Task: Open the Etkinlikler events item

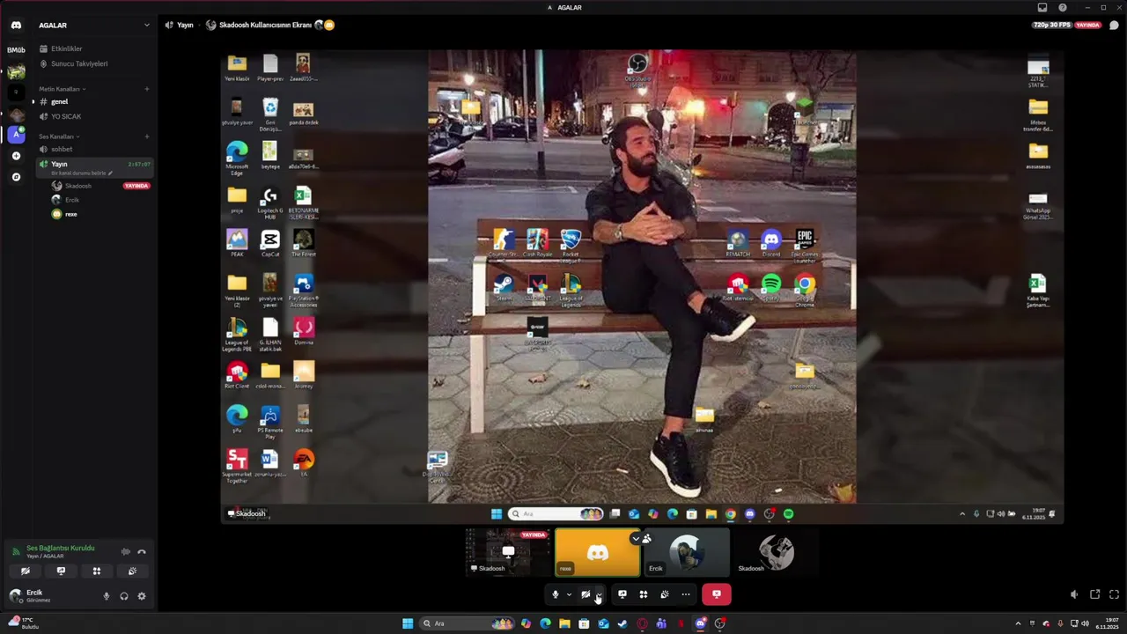Action: [x=93, y=48]
